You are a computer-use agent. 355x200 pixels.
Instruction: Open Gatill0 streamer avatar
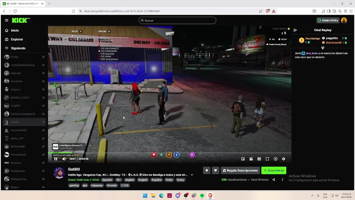59,173
